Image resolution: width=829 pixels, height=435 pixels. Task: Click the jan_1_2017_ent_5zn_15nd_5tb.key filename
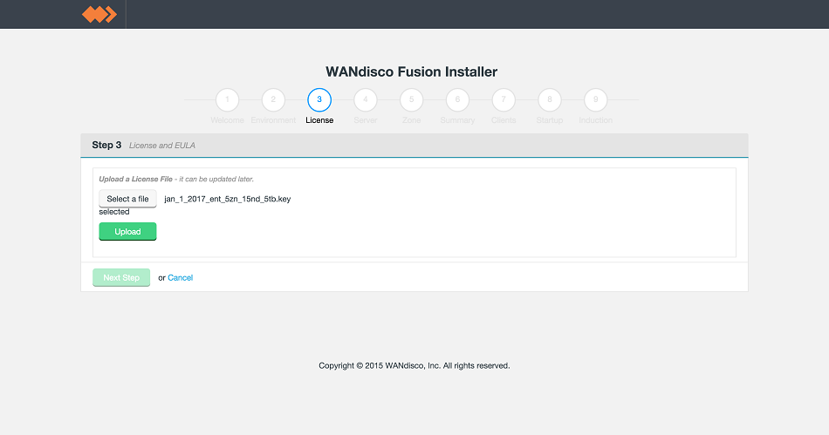pos(228,199)
